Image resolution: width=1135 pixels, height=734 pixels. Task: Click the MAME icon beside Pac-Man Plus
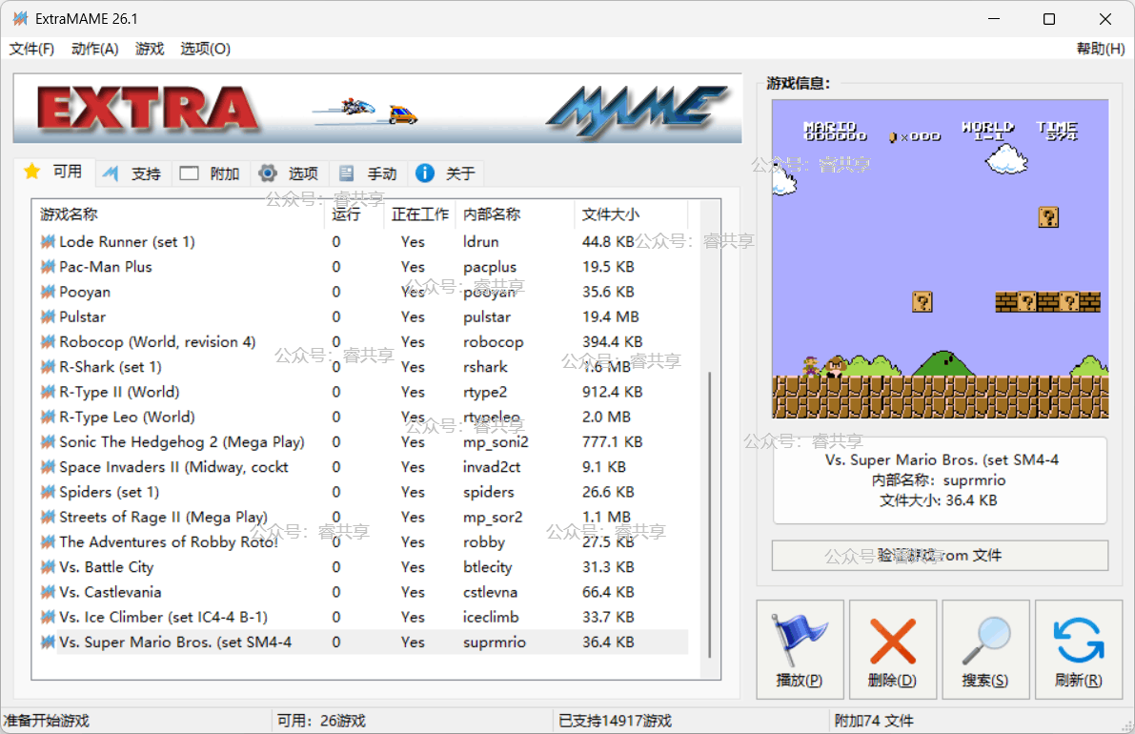click(x=48, y=267)
